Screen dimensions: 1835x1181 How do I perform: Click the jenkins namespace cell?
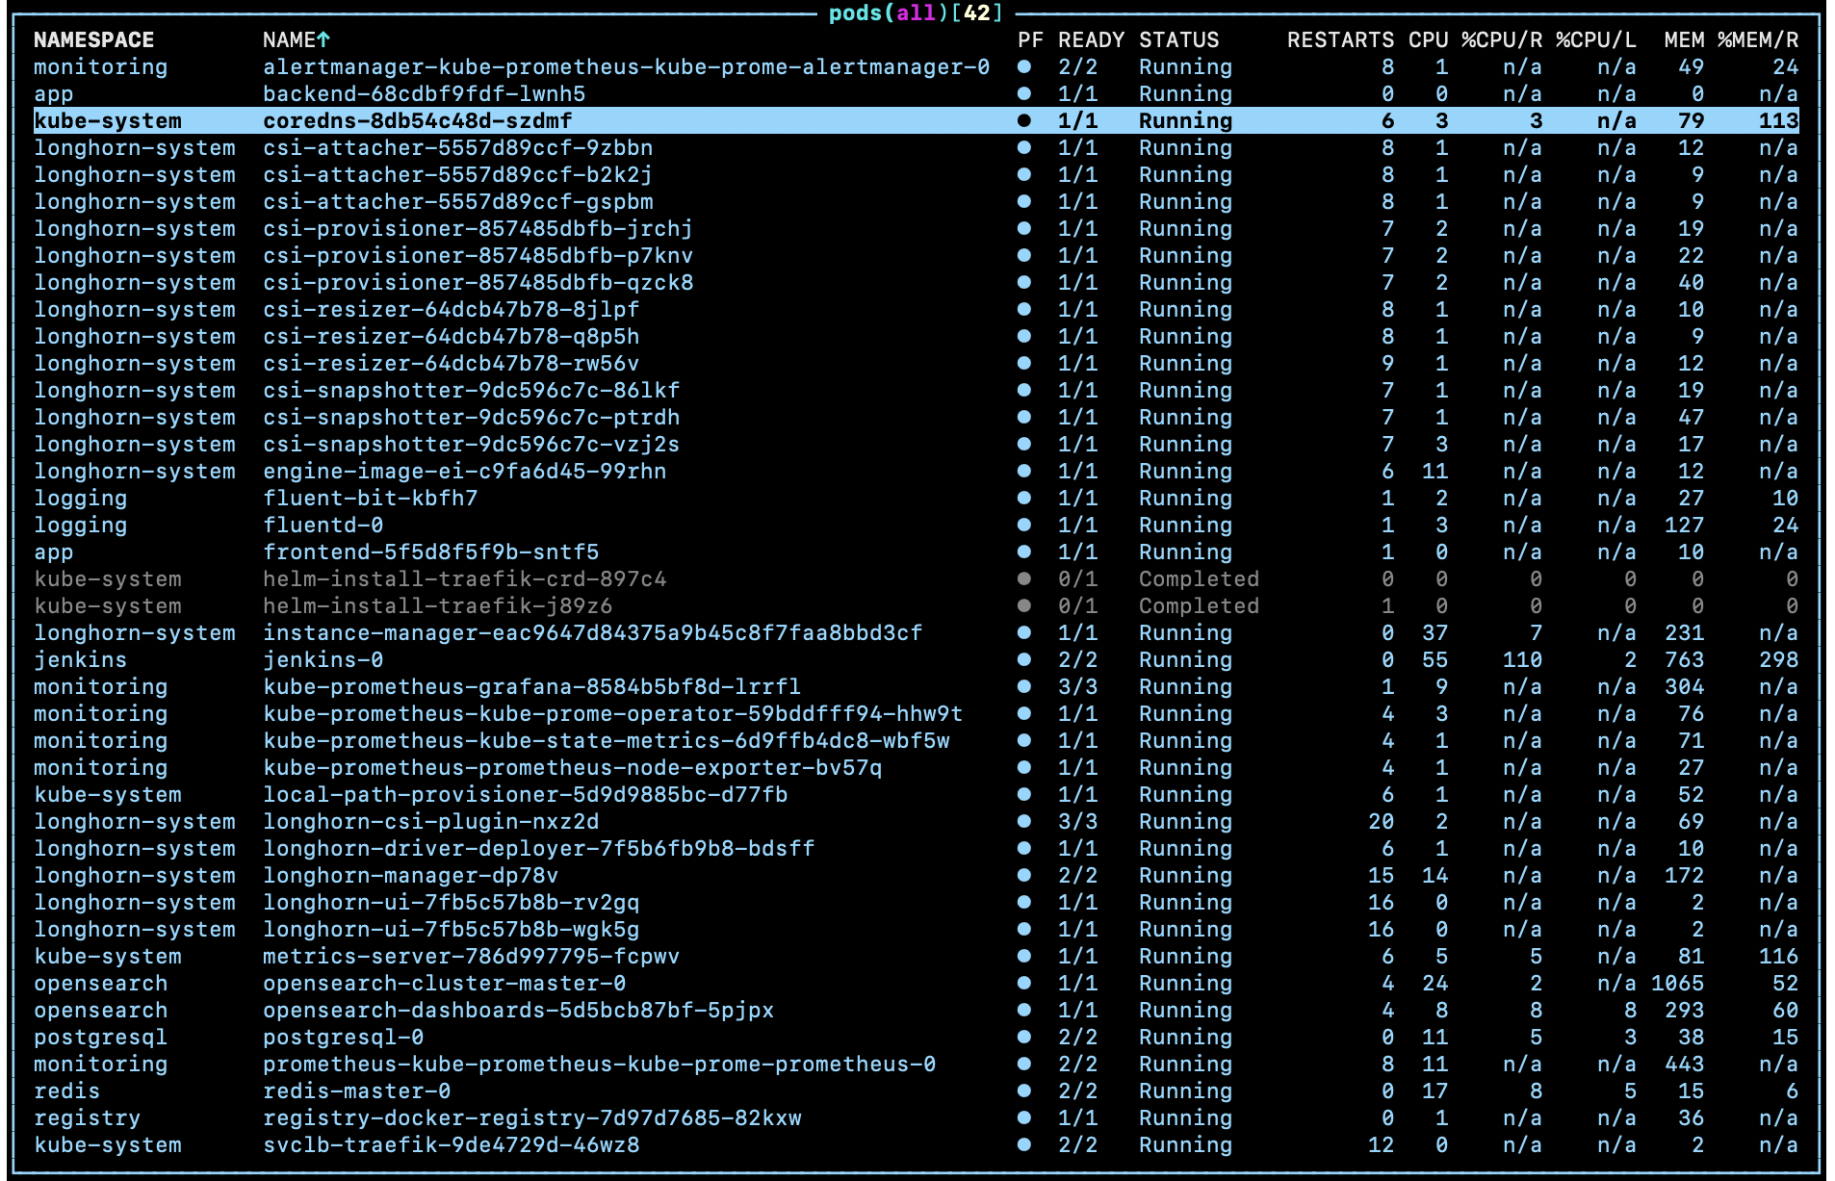(x=81, y=659)
